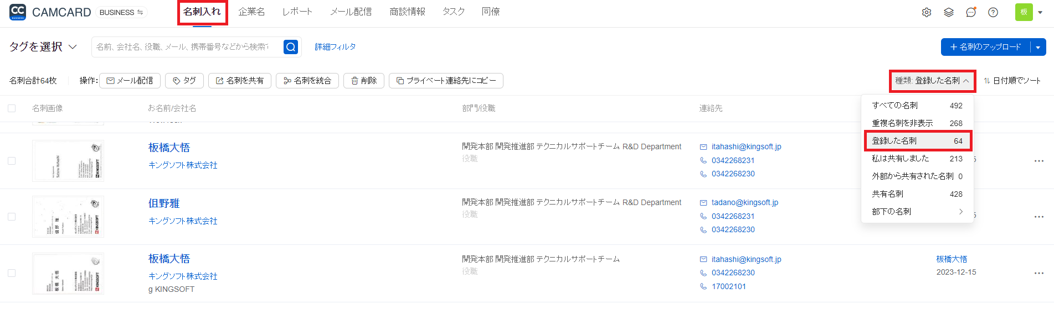1054x309 pixels.
Task: Click the 日付順でソート link
Action: (x=1012, y=81)
